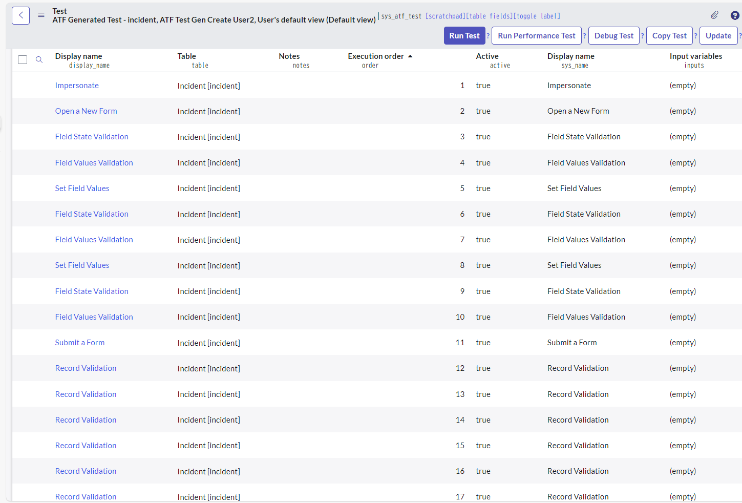Enable the scratchpad debug option
The width and height of the screenshot is (742, 503).
tap(445, 16)
